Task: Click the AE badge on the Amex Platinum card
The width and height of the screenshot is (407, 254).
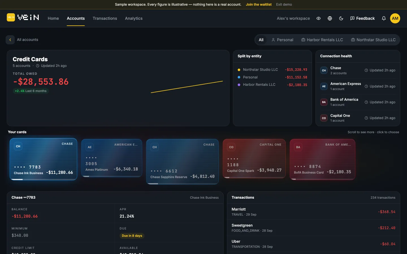Action: (x=90, y=147)
